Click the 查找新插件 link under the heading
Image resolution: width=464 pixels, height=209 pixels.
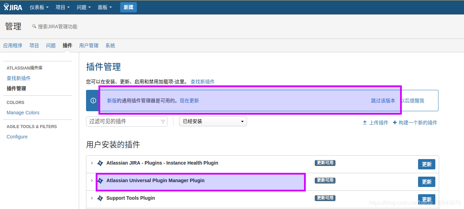(202, 82)
